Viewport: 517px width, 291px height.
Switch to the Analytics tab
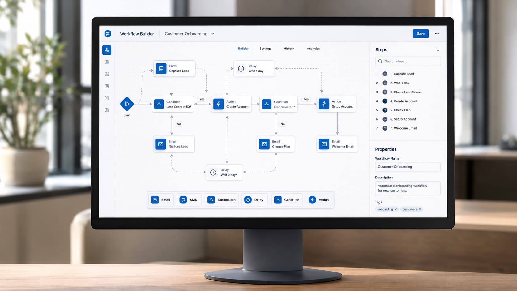[313, 49]
